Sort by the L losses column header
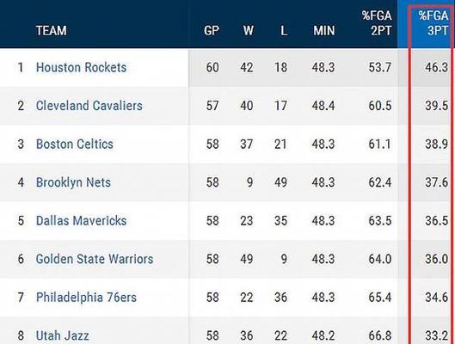 [284, 30]
